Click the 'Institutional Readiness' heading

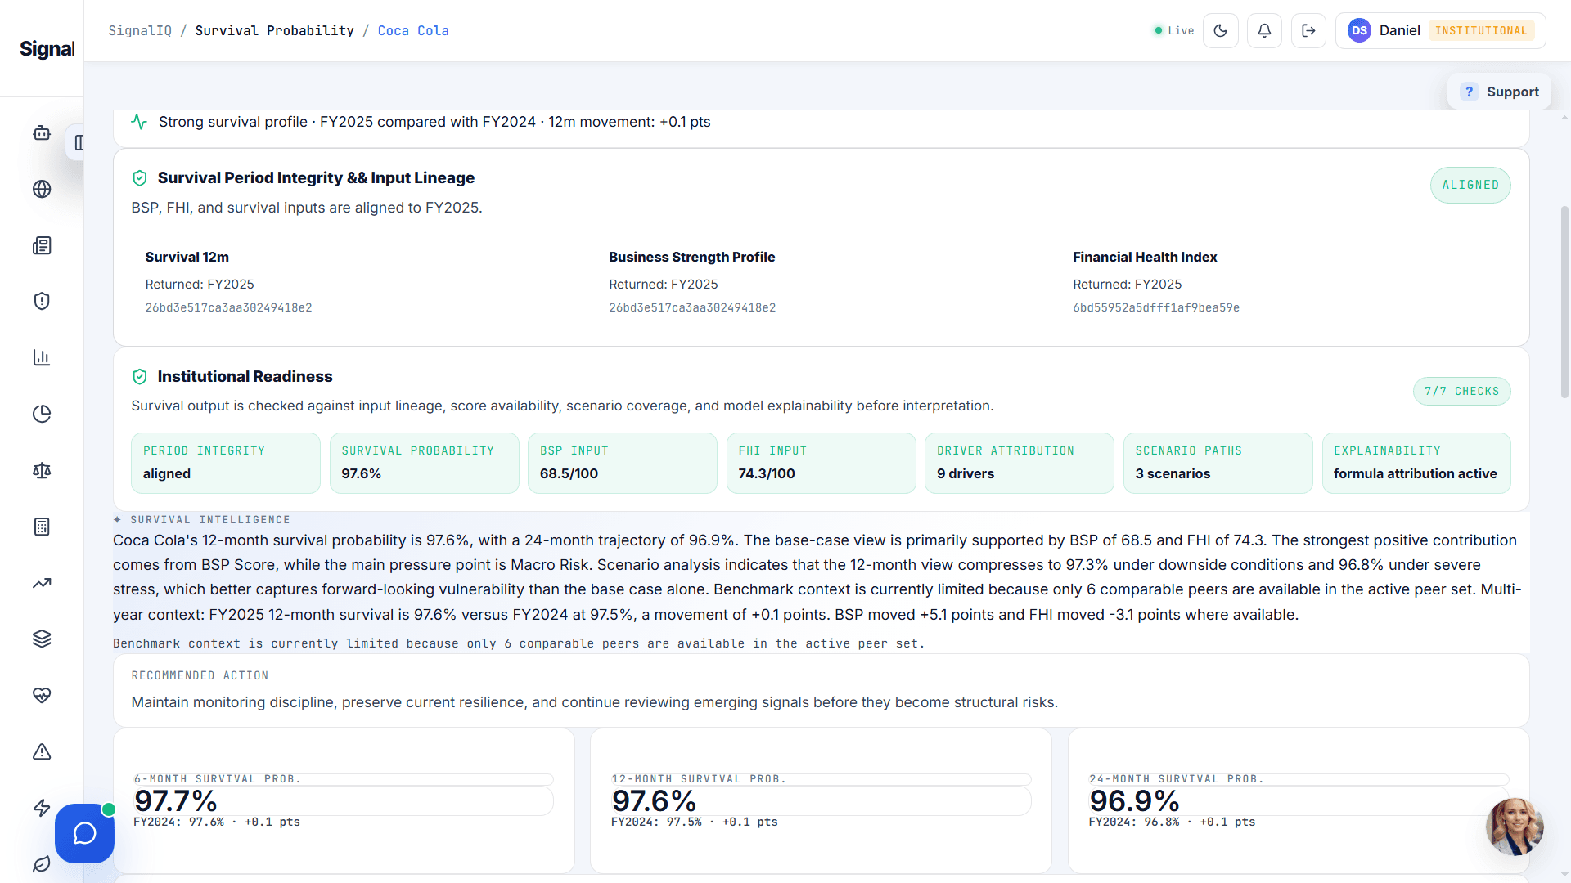tap(245, 376)
